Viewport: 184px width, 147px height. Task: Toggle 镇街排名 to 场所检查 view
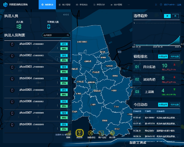[x=175, y=56]
